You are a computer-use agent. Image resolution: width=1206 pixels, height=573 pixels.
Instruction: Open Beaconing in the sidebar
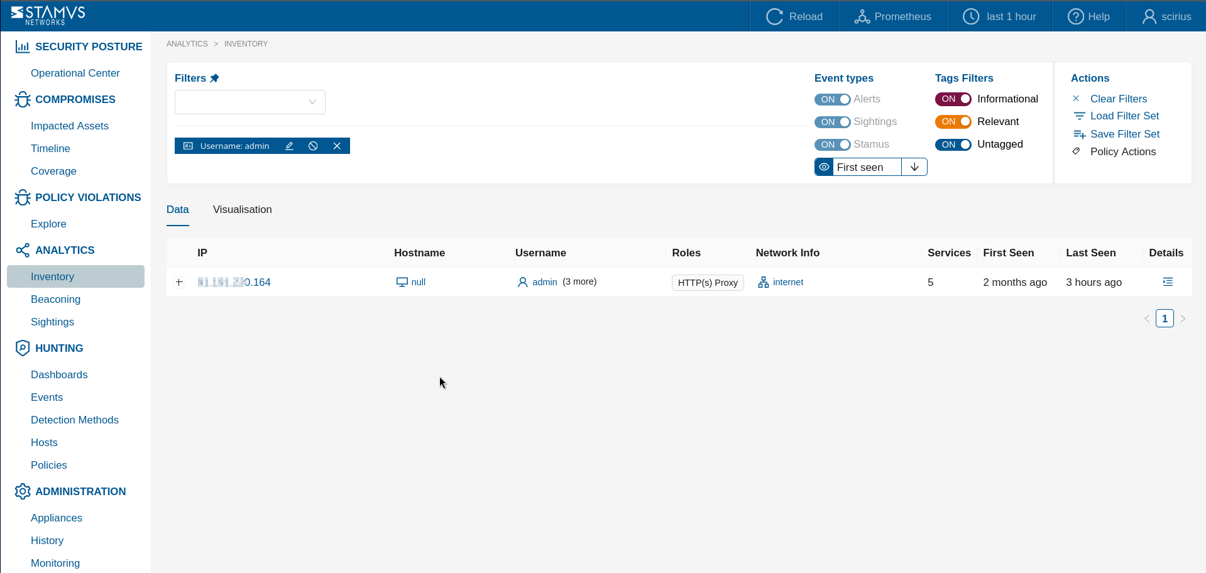click(x=55, y=299)
